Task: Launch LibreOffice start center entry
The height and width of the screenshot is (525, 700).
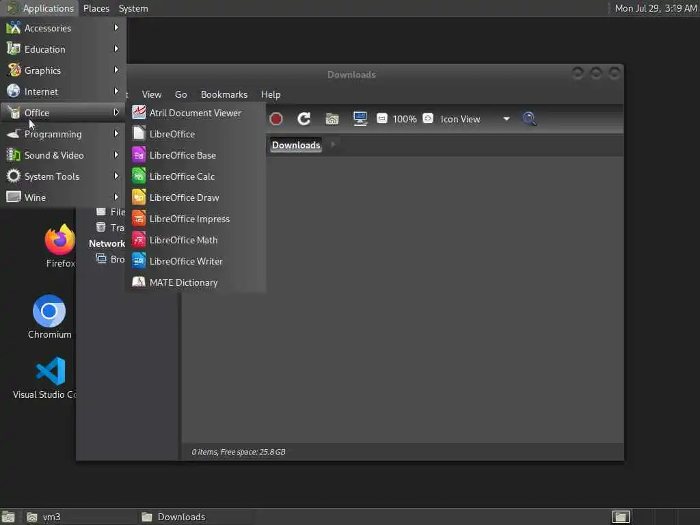Action: [196, 134]
